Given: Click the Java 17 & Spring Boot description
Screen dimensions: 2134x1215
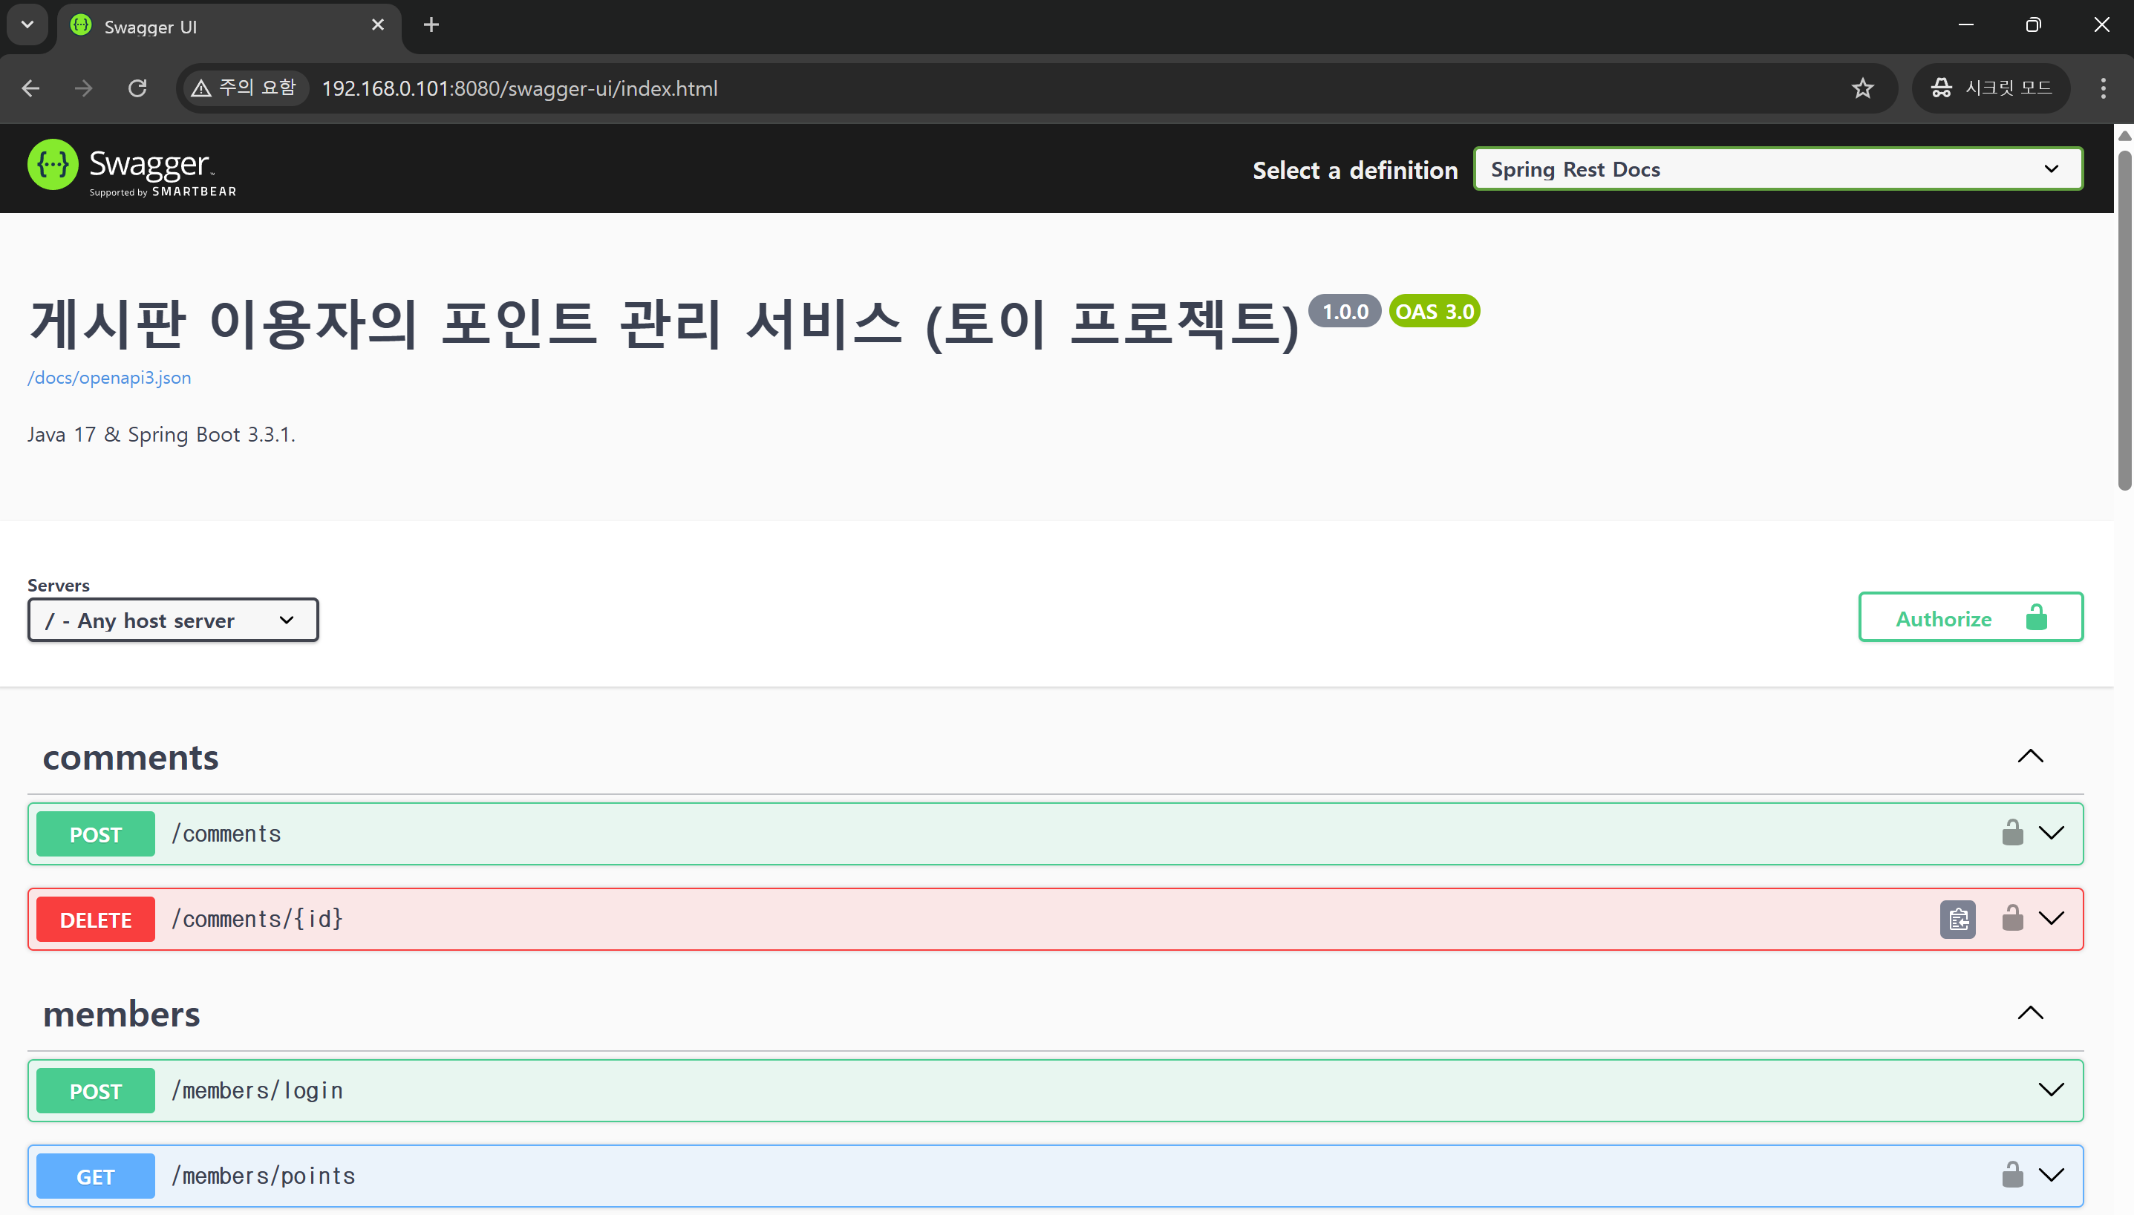Looking at the screenshot, I should tap(161, 435).
